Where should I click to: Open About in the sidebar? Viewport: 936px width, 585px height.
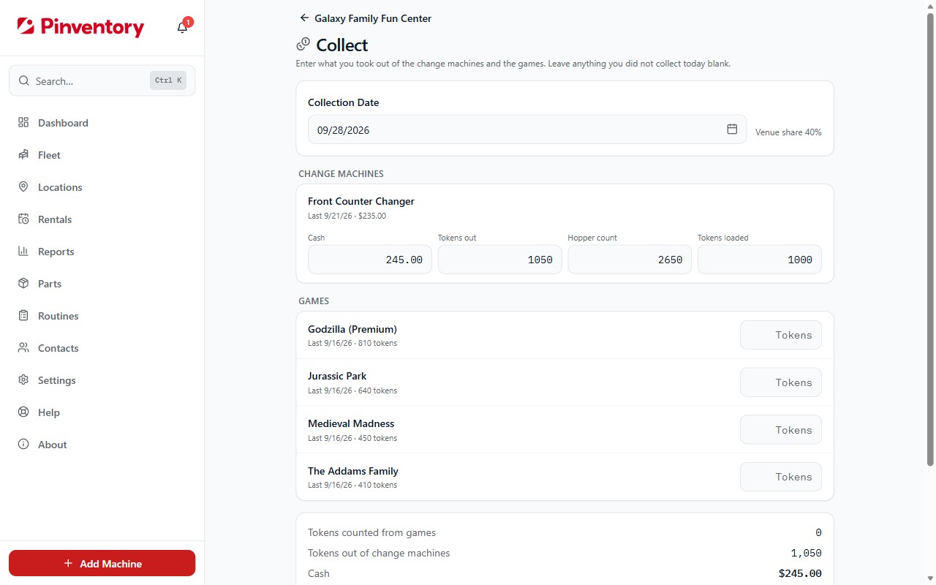point(102,445)
